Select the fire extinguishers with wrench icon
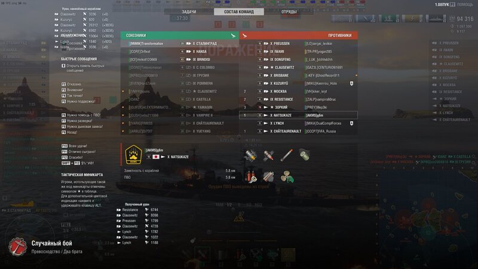The width and height of the screenshot is (478, 269). coord(251,177)
